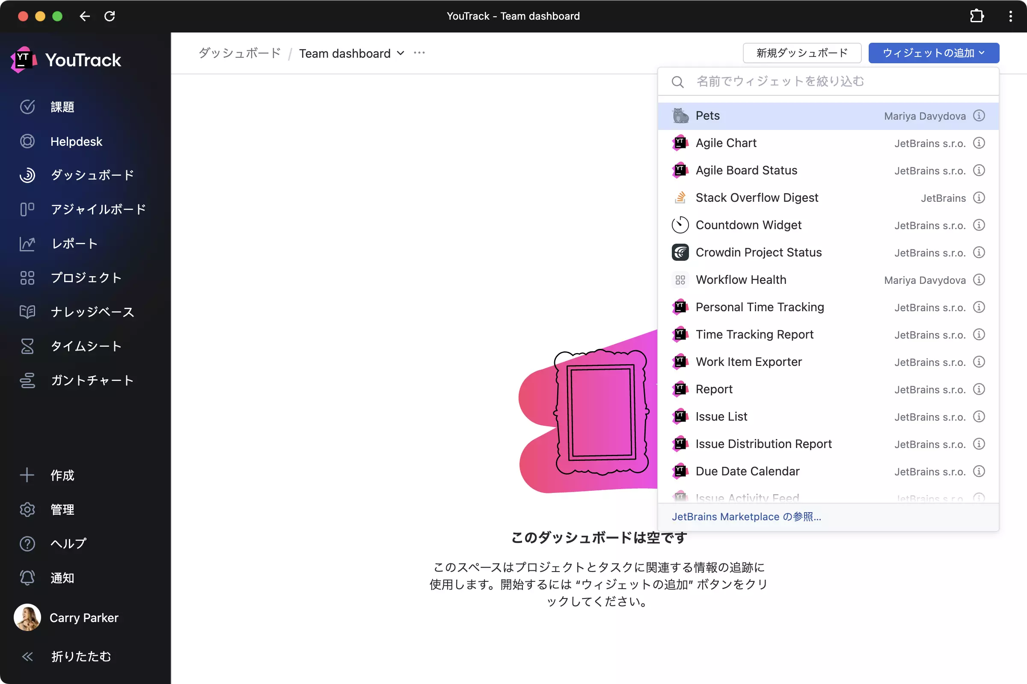This screenshot has height=684, width=1027.
Task: Click the レポート (Reports) sidebar icon
Action: (27, 243)
